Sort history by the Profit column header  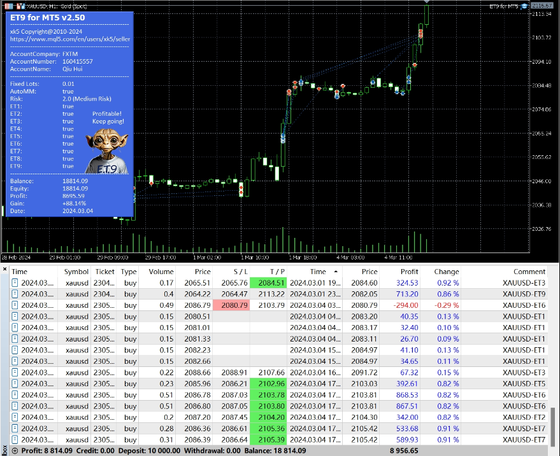409,272
